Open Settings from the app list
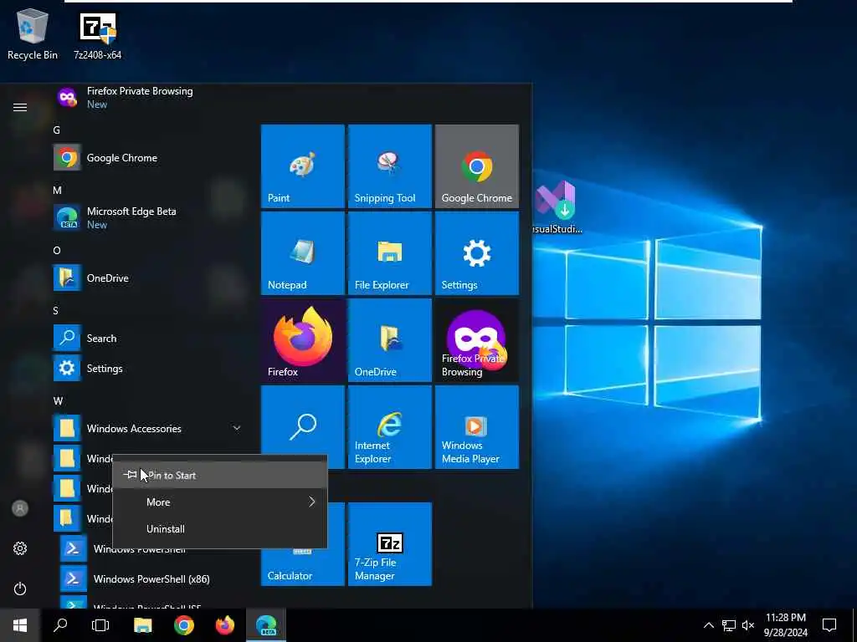857x642 pixels. pos(147,369)
